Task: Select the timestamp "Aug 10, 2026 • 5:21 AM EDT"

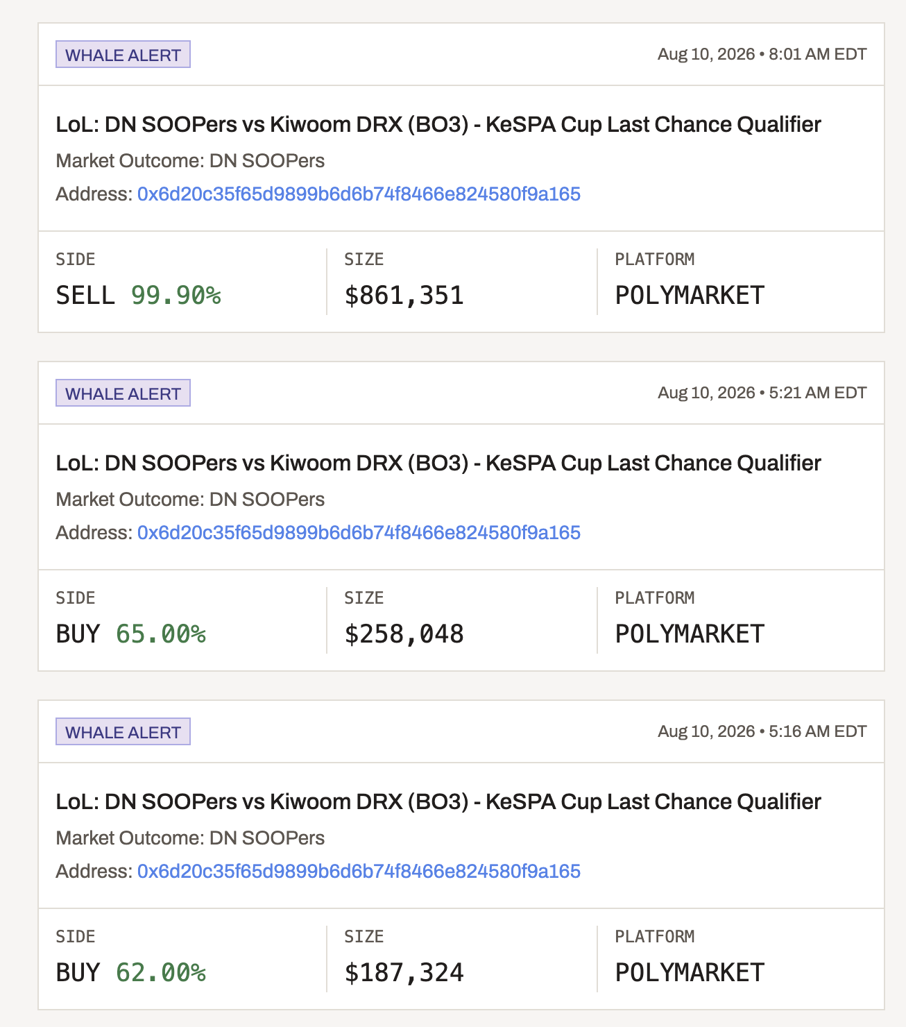Action: [x=762, y=393]
